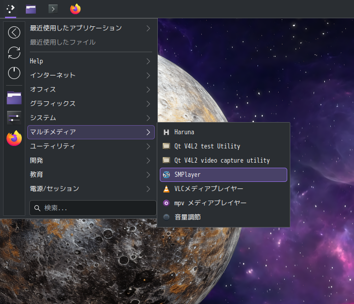Launch Haruna from the submenu
The width and height of the screenshot is (354, 304).
pyautogui.click(x=224, y=132)
